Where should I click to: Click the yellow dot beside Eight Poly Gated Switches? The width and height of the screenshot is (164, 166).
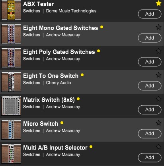pos(99,51)
